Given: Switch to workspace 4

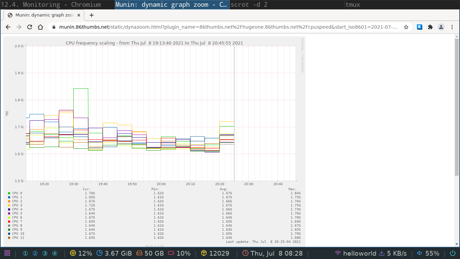Looking at the screenshot, I should (x=55, y=253).
